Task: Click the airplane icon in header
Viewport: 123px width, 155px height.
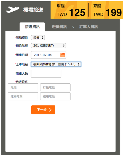Action: click(x=13, y=10)
